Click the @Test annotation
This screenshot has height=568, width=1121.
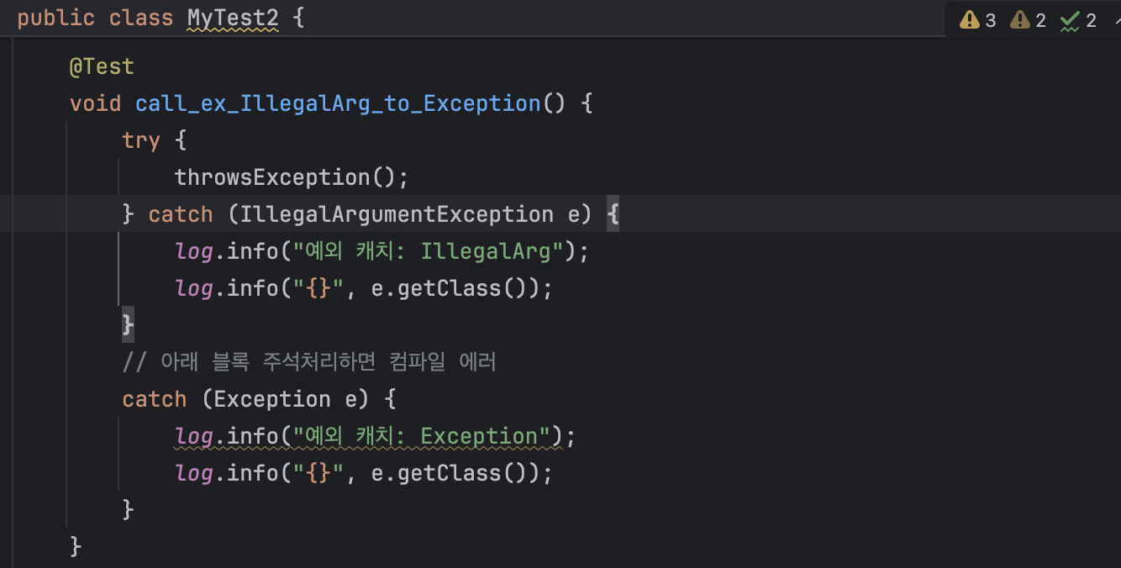click(102, 66)
